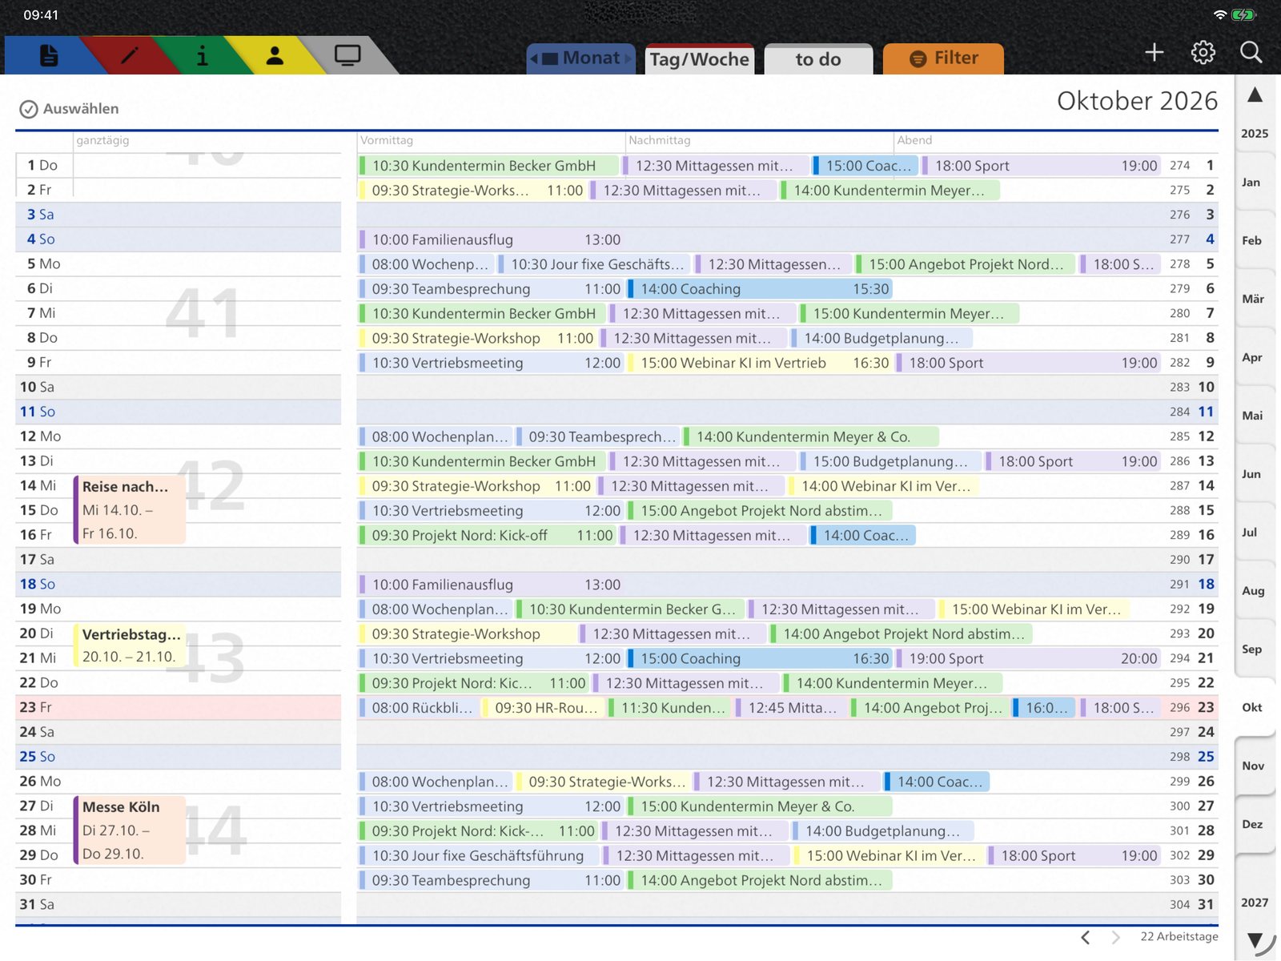Screen dimensions: 1281x961
Task: Open 19:00 Sport event on 21 Mi
Action: pyautogui.click(x=1029, y=659)
